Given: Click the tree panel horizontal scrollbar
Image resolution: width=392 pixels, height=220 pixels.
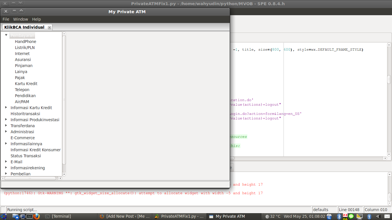Looking at the screenshot, I should pos(30,178).
